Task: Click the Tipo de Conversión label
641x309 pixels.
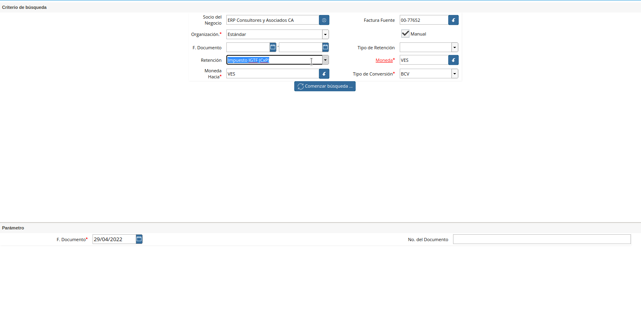Action: [373, 74]
